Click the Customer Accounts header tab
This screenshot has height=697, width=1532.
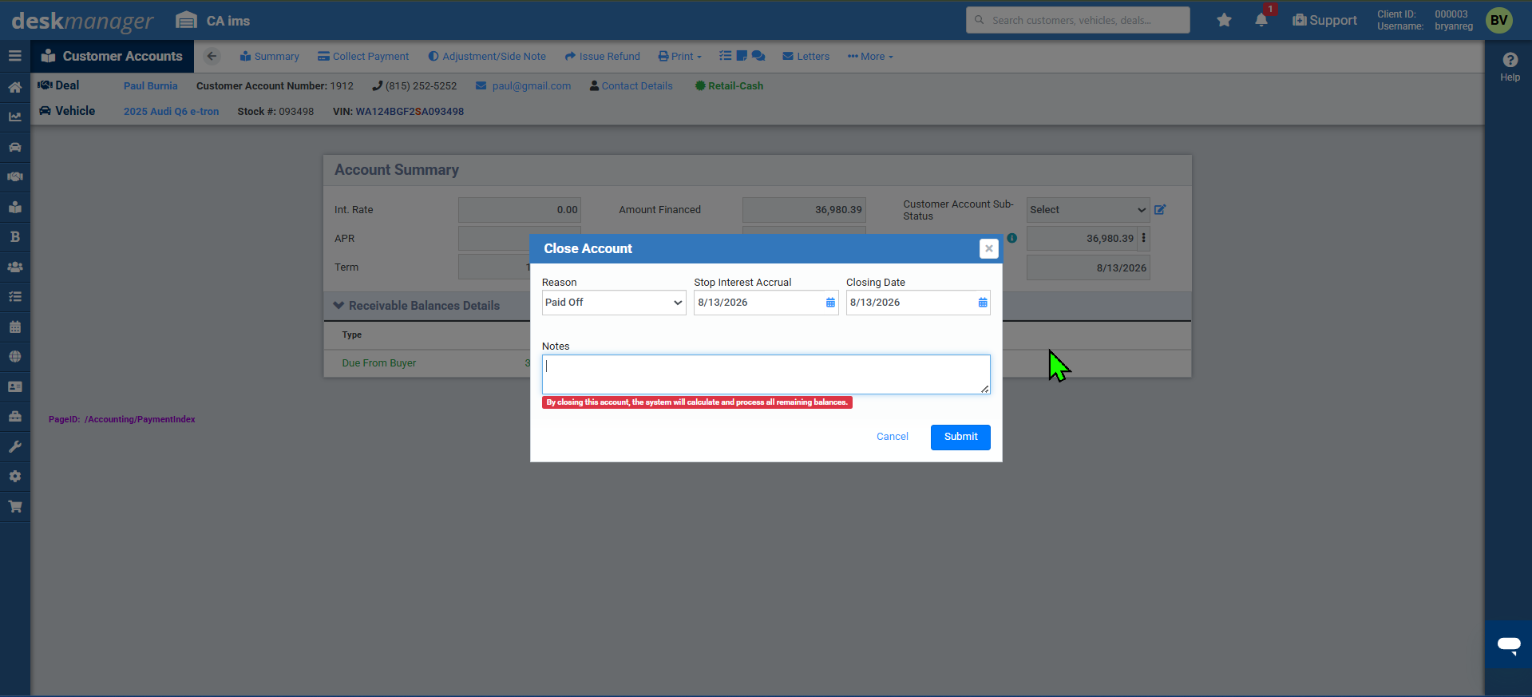tap(113, 56)
